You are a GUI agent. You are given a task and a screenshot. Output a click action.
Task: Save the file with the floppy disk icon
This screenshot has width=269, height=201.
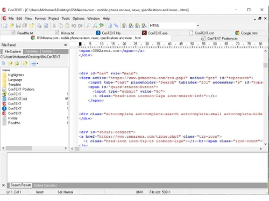click(x=18, y=26)
